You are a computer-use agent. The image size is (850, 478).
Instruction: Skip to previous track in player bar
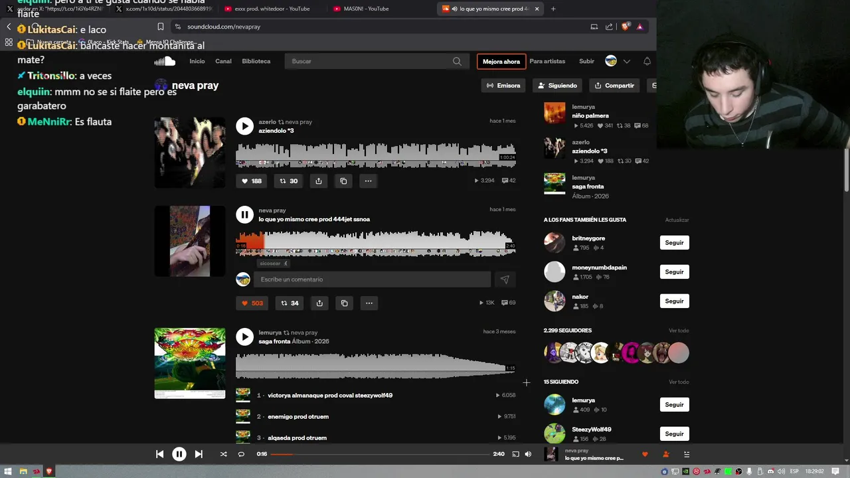[159, 454]
